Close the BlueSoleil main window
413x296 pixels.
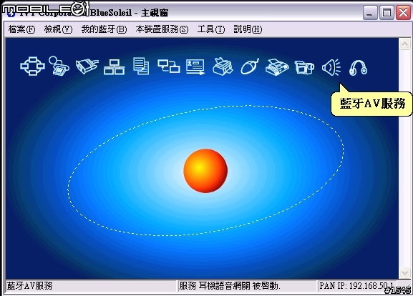point(403,13)
